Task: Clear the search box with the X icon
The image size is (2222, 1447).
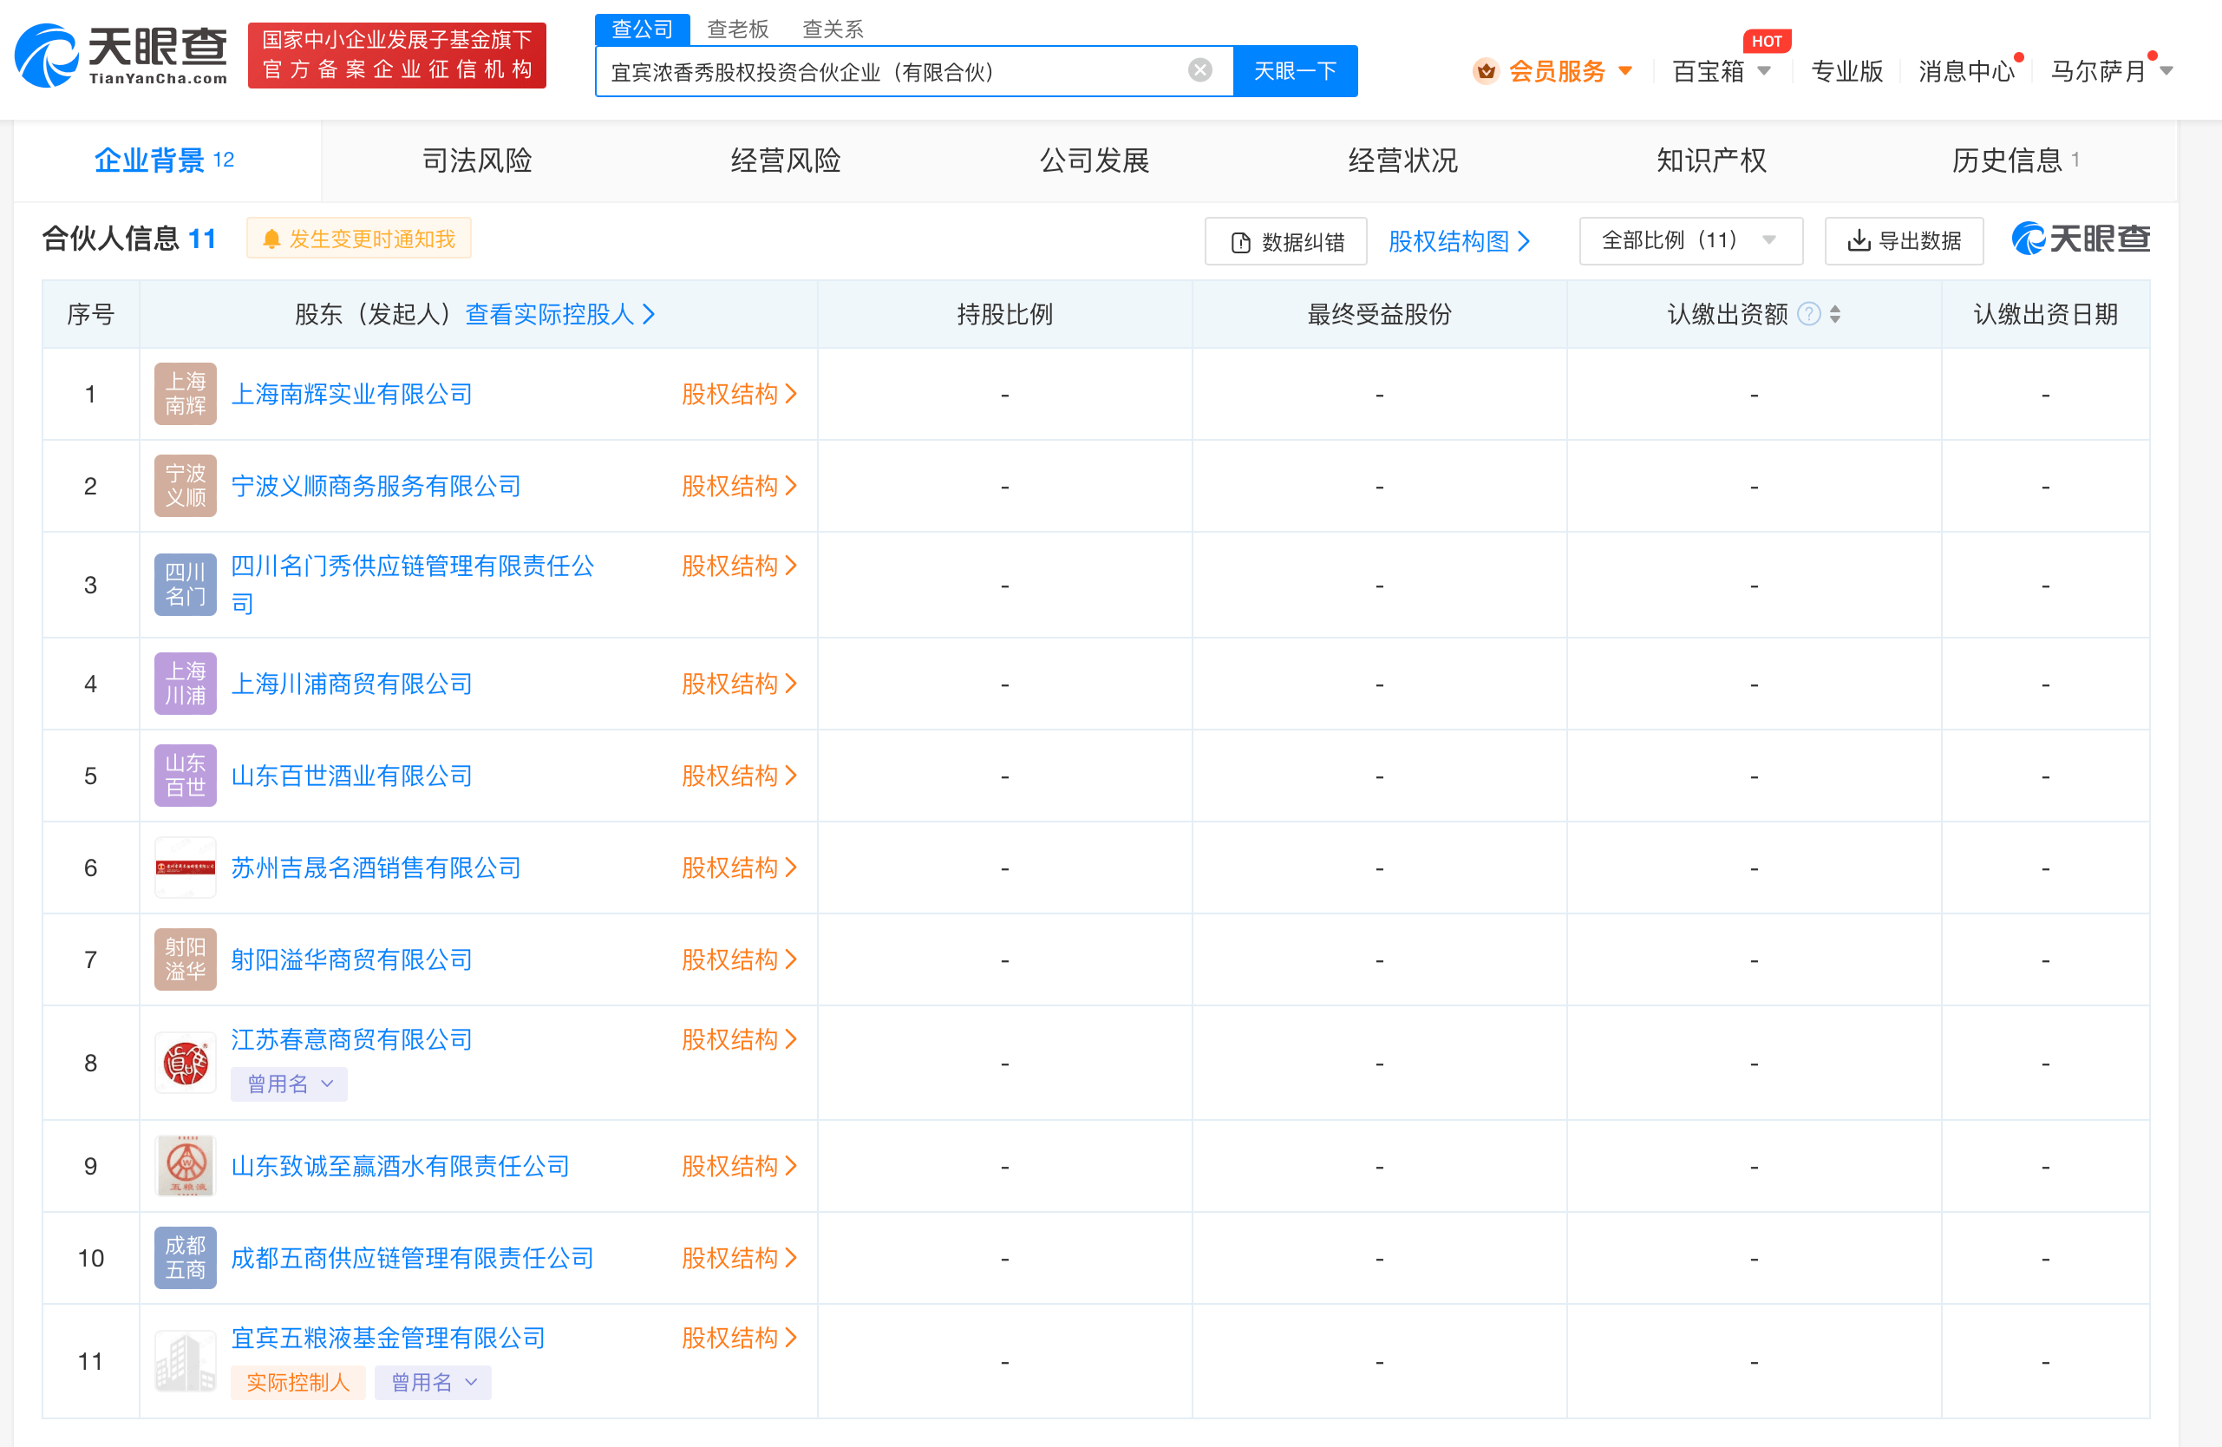Action: coord(1199,70)
